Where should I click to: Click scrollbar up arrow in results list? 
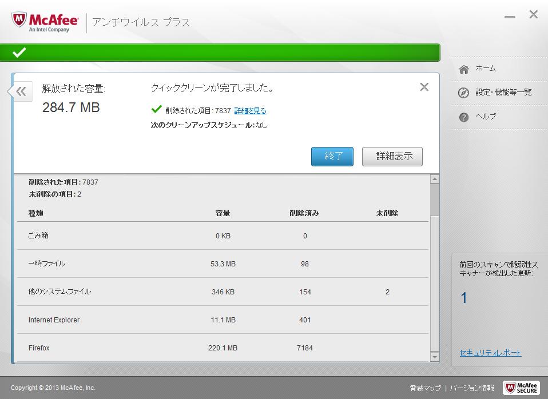point(434,179)
